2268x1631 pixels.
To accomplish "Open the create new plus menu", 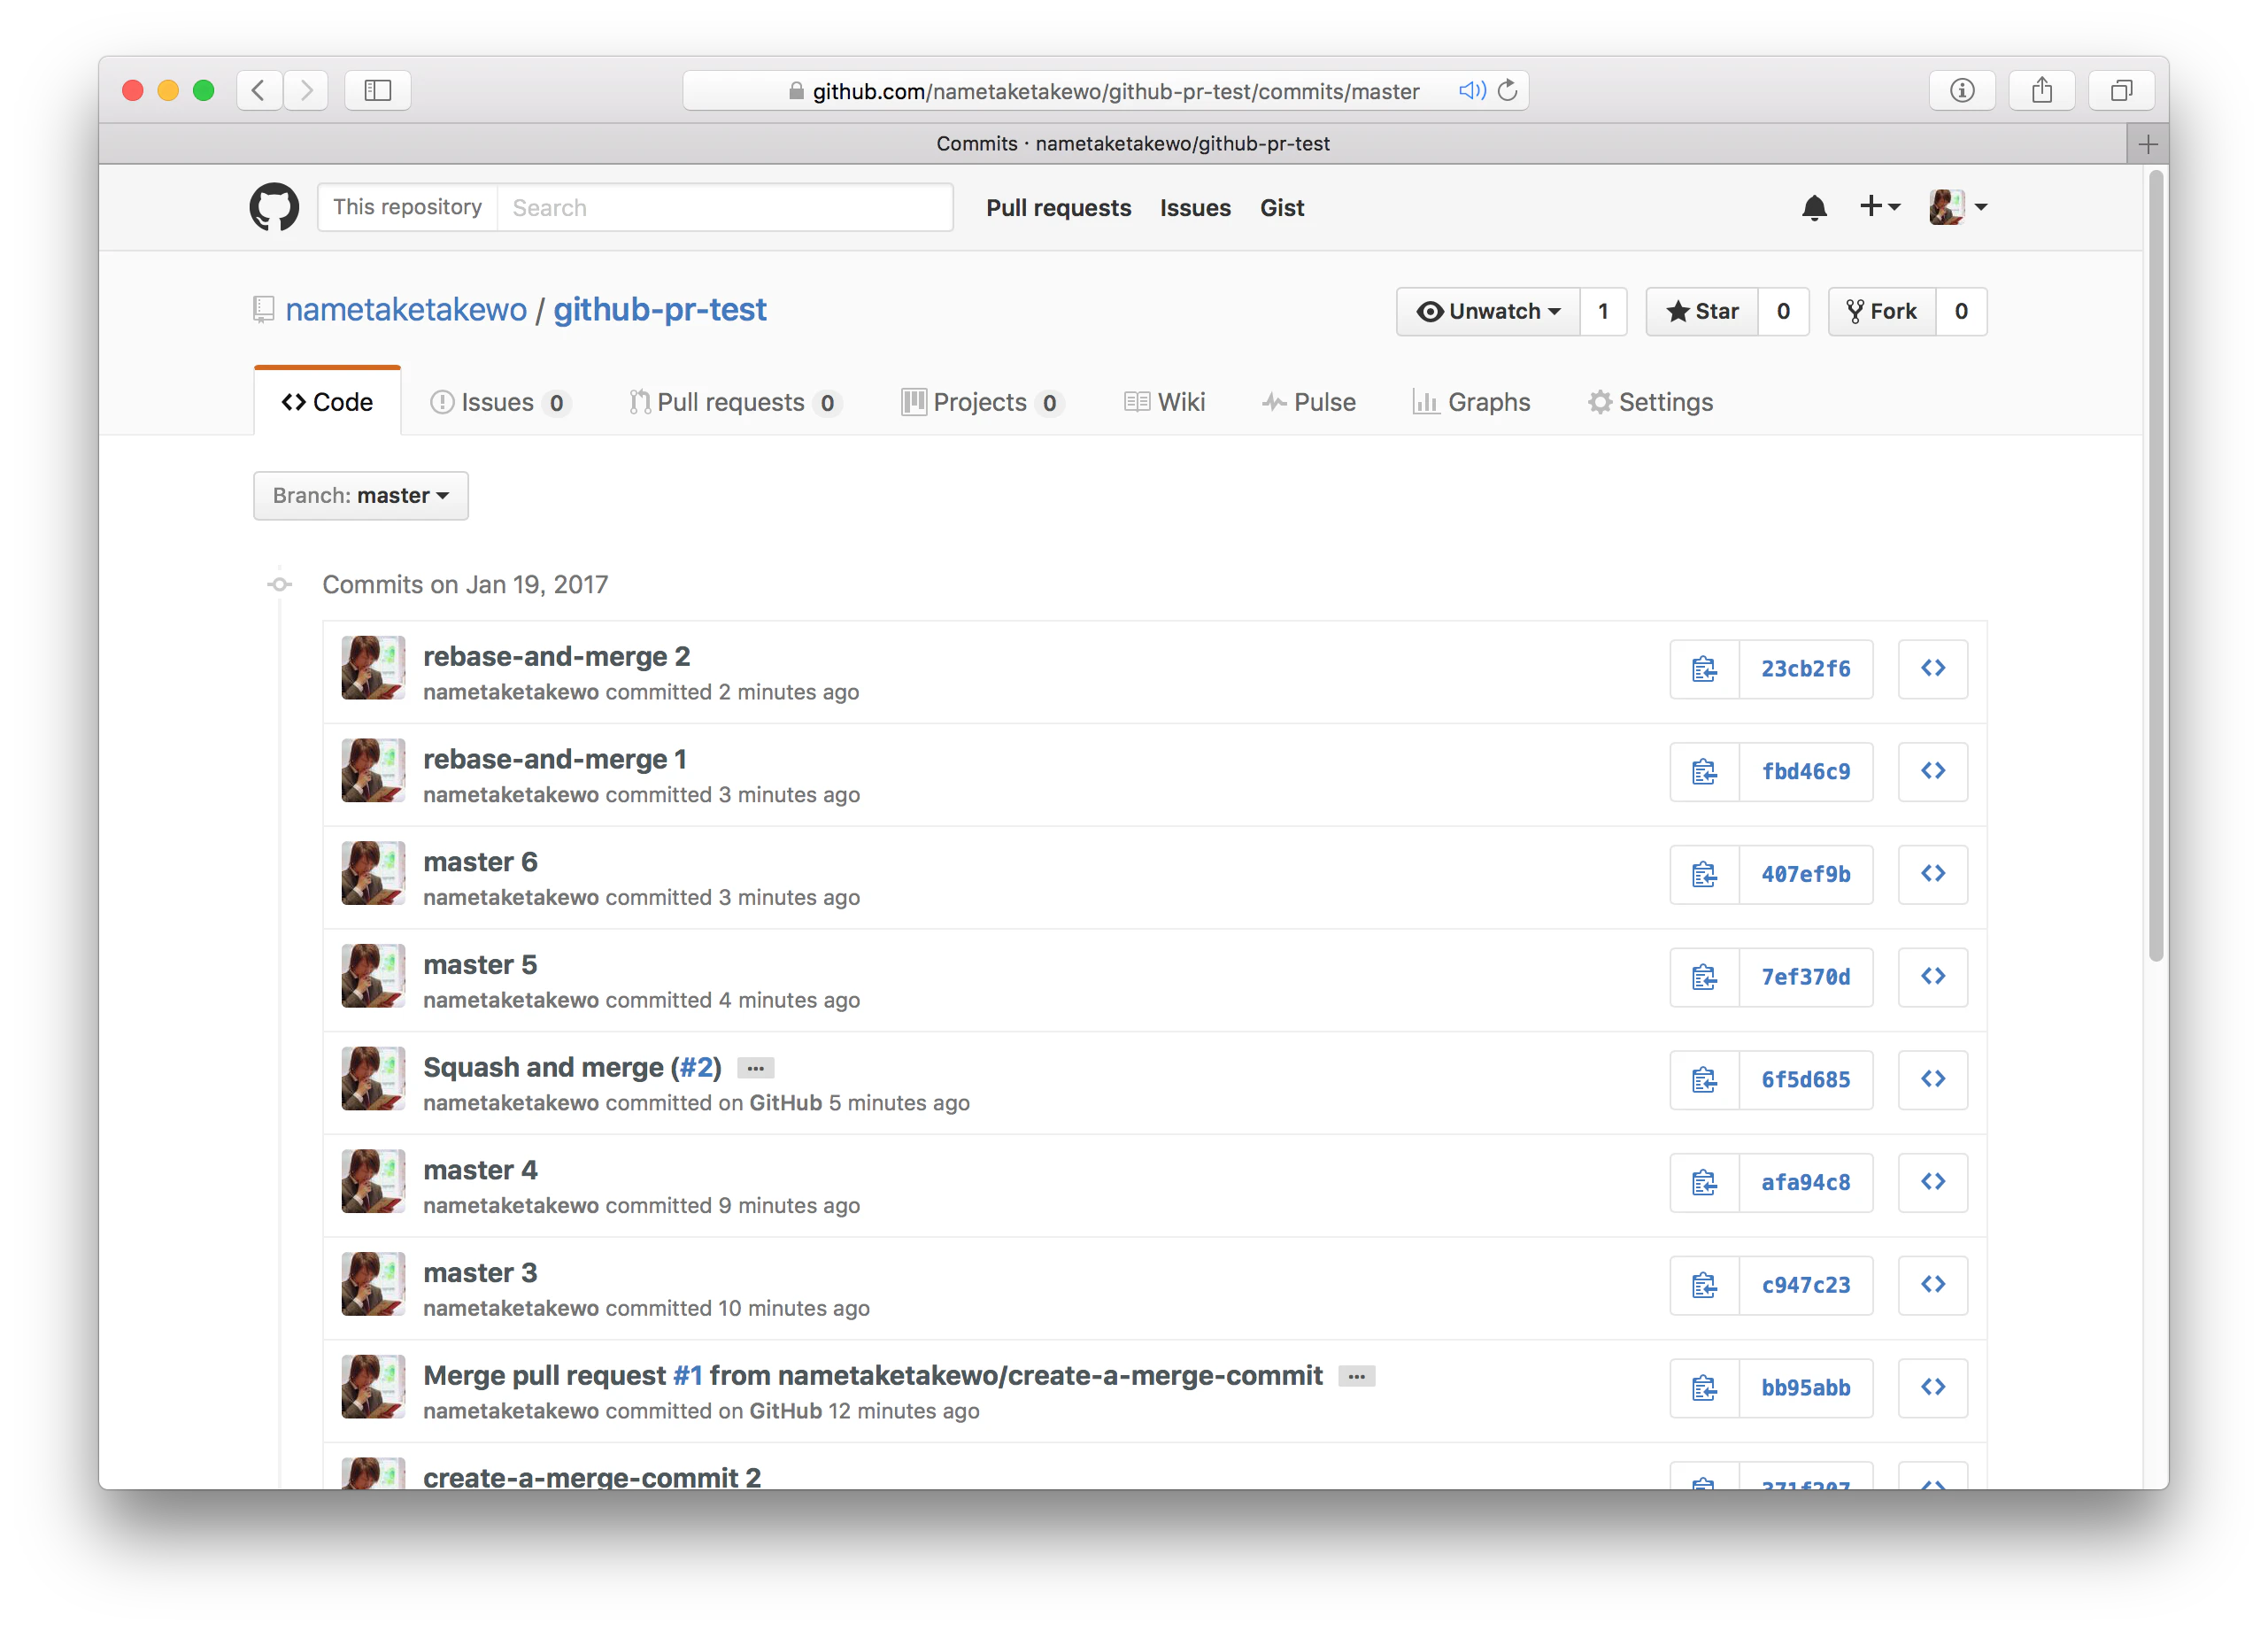I will 1879,207.
